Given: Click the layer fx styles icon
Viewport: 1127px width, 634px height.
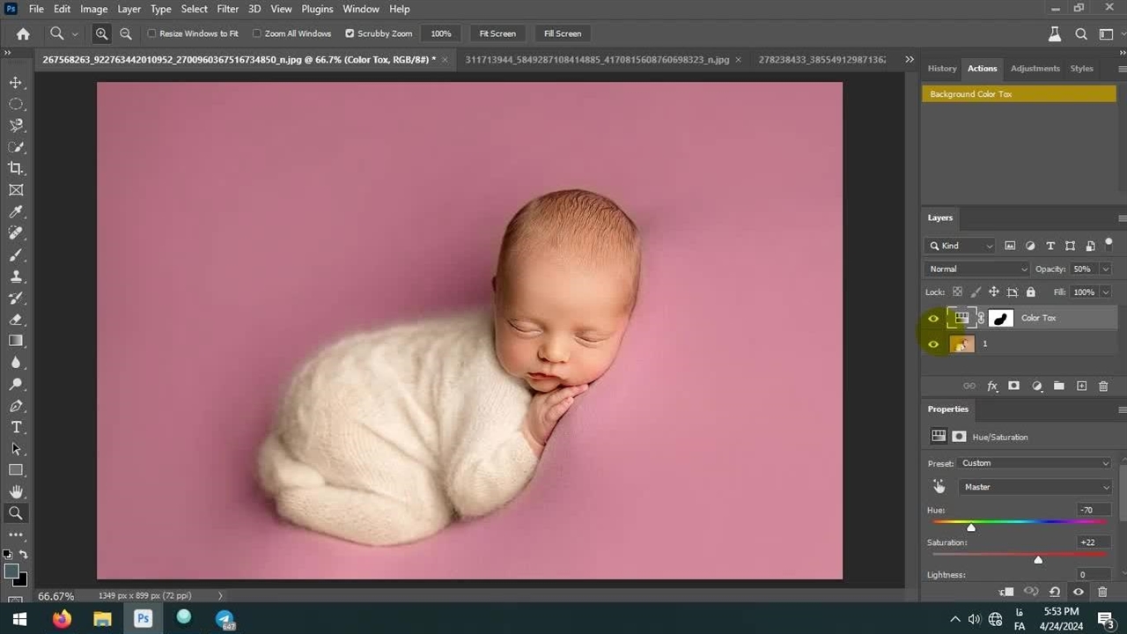Looking at the screenshot, I should tap(992, 386).
